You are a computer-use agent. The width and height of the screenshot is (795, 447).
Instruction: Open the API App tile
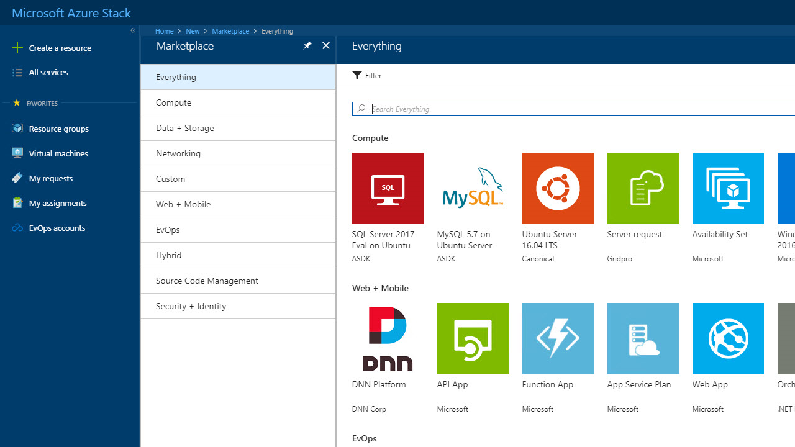(x=473, y=338)
